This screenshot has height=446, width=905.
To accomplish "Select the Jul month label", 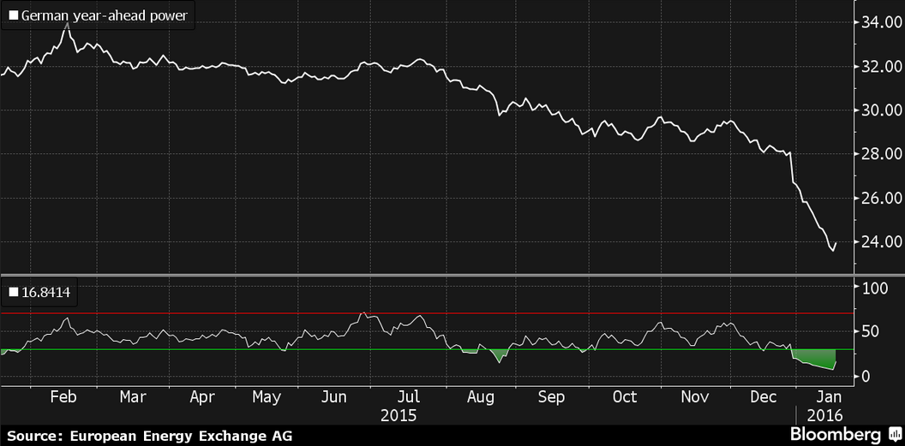I will point(410,397).
